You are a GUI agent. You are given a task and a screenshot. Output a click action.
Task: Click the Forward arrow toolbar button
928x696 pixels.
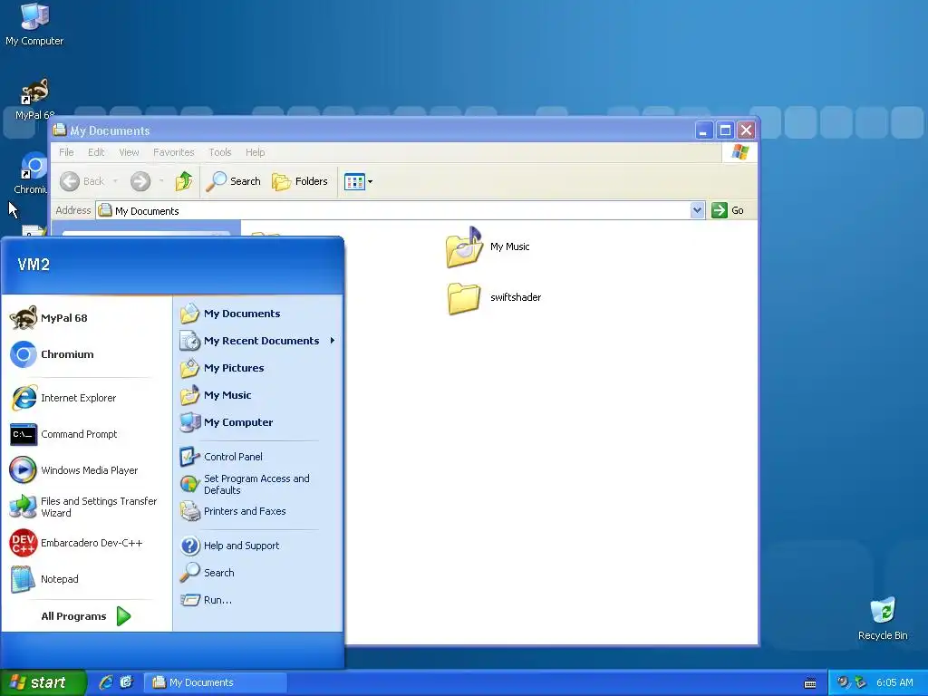(x=140, y=181)
